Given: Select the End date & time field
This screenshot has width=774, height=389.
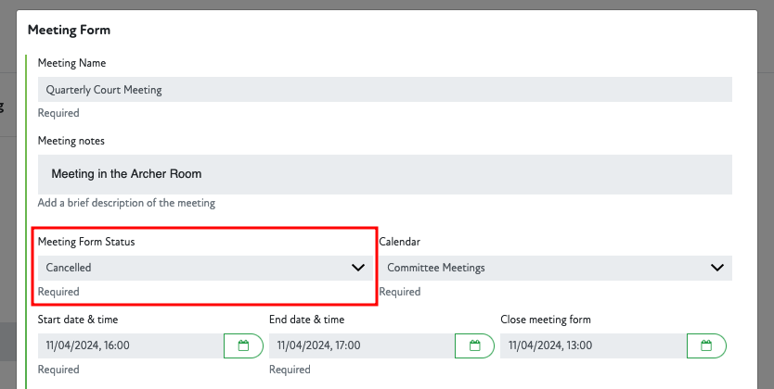Looking at the screenshot, I should tap(361, 345).
